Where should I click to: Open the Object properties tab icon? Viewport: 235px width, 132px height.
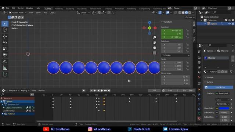(x=199, y=89)
